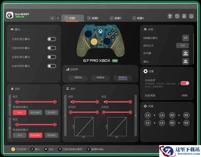Switch to the 配置2 profile tab
The height and width of the screenshot is (157, 201).
93,18
